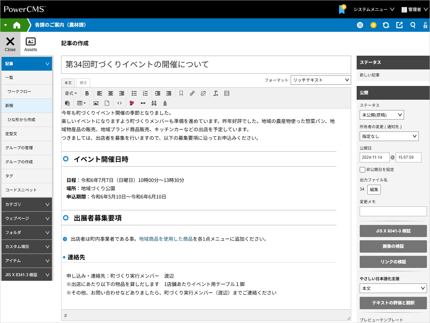Select ひな形から作成 in the sidebar

(27, 120)
